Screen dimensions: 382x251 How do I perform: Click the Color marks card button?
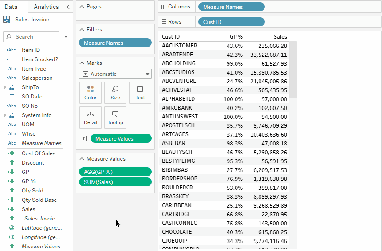[91, 93]
